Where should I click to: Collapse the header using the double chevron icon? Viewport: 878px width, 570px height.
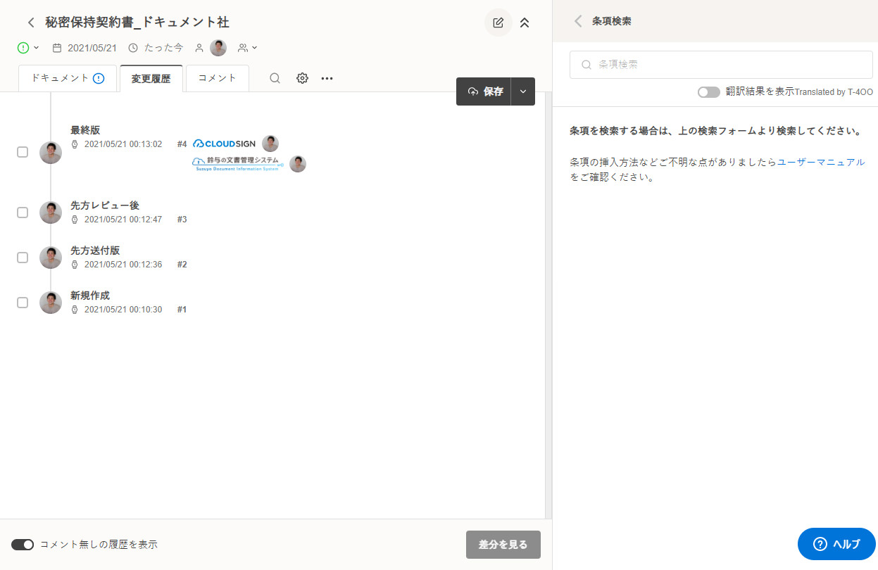tap(525, 22)
